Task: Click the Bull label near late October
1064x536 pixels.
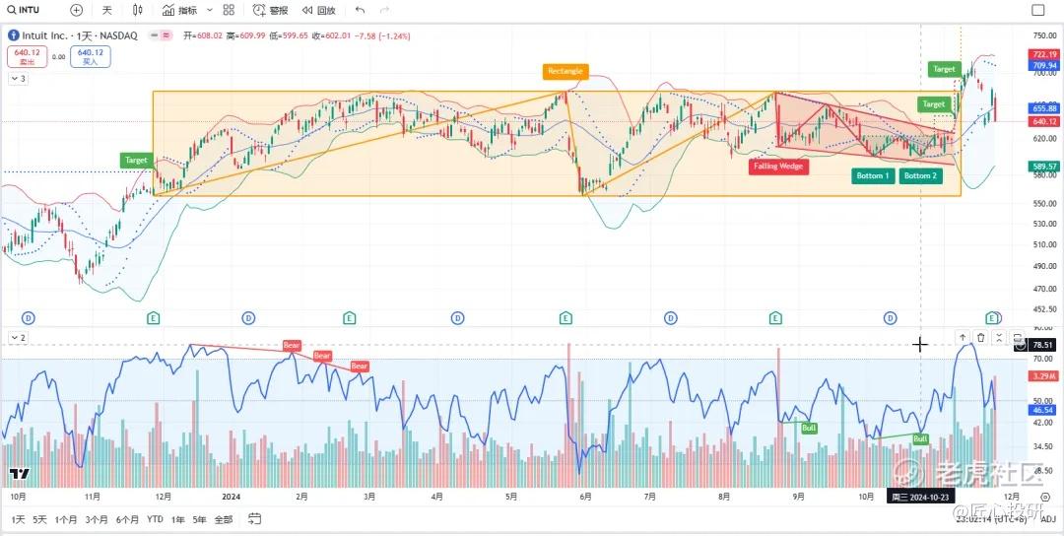Action: tap(920, 439)
